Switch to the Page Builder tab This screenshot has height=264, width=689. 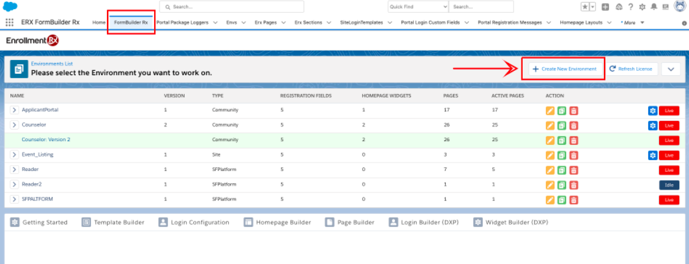pos(350,222)
